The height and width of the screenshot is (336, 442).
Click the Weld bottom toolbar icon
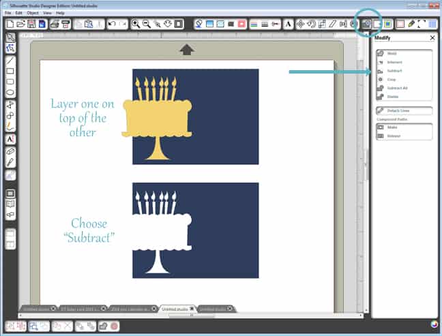pos(103,326)
